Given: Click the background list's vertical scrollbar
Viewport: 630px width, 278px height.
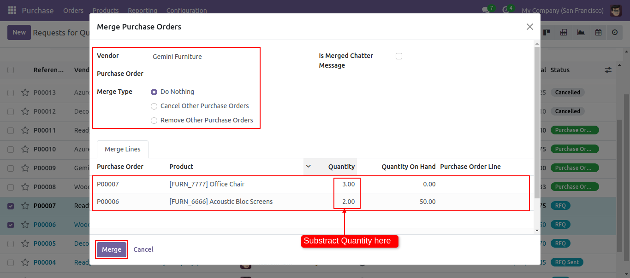Looking at the screenshot, I should pos(619,186).
